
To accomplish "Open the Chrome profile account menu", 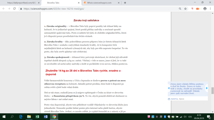I will (x=205, y=9).
